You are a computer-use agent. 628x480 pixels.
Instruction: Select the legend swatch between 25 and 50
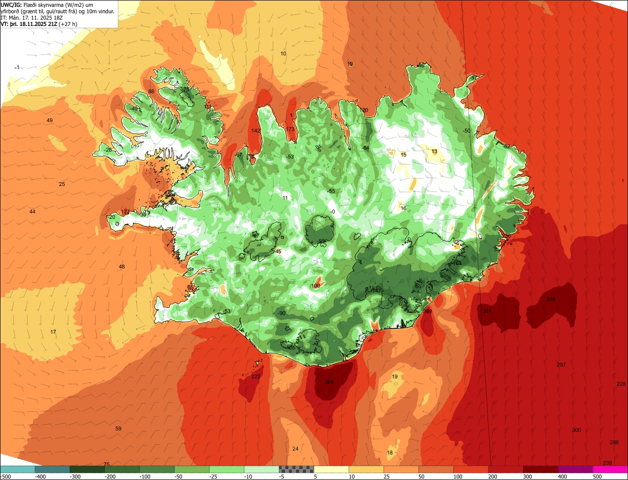coord(401,469)
